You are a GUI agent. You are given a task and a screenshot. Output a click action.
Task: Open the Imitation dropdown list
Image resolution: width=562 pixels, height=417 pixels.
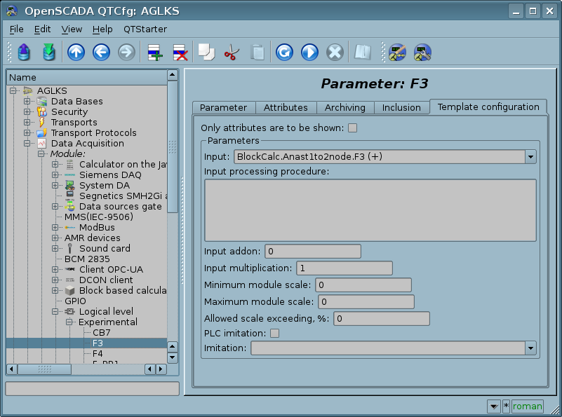coord(530,348)
